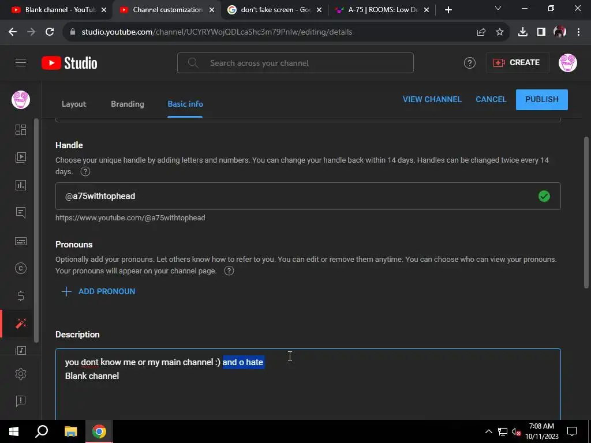This screenshot has height=443, width=591.
Task: Click CANCEL to discard changes
Action: click(491, 99)
